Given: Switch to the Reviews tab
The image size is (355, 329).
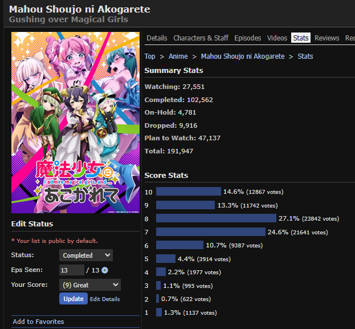Looking at the screenshot, I should click(327, 38).
